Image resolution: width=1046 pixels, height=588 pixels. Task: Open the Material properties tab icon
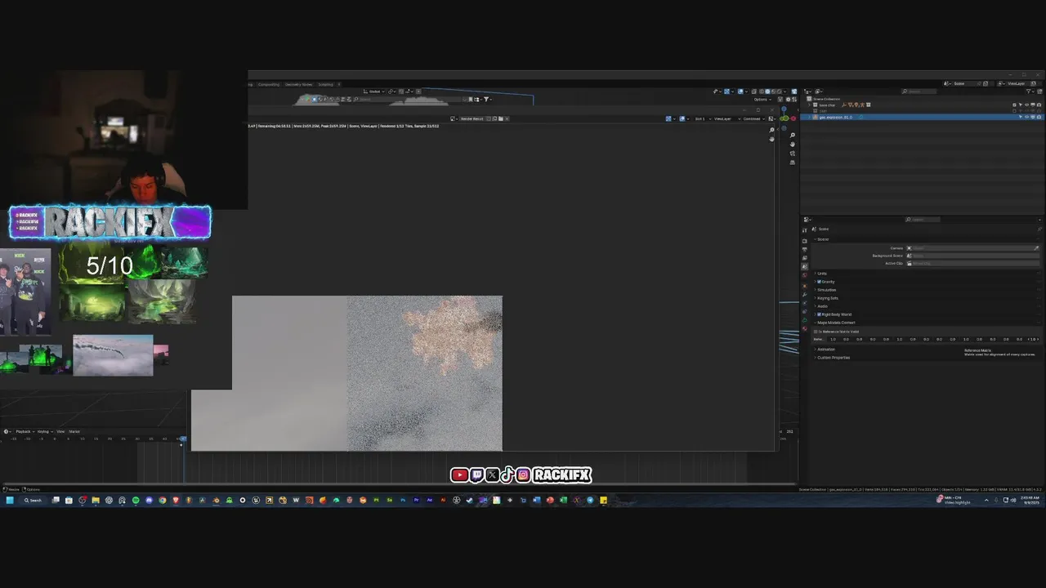(805, 328)
